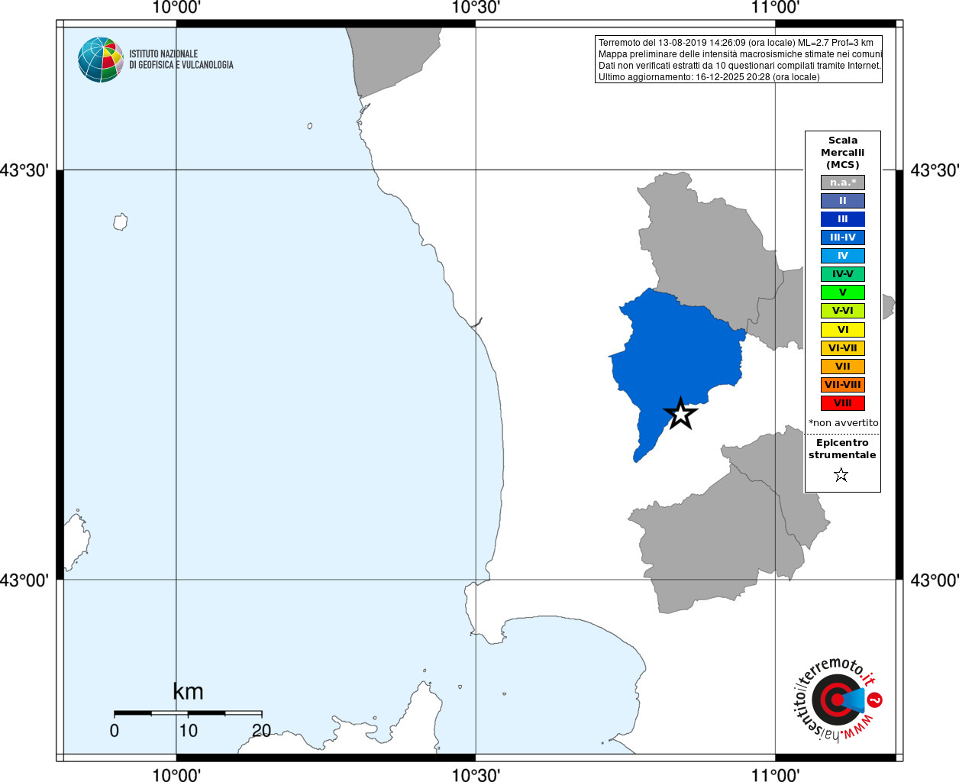Click the legend's epicentro strumentale star
This screenshot has width=959, height=782.
pos(841,475)
